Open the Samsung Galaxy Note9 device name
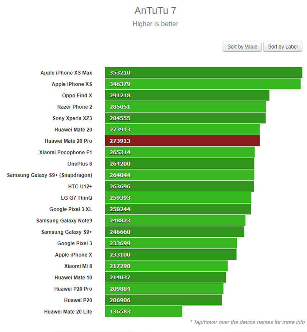The width and height of the screenshot is (307, 332). tap(64, 220)
